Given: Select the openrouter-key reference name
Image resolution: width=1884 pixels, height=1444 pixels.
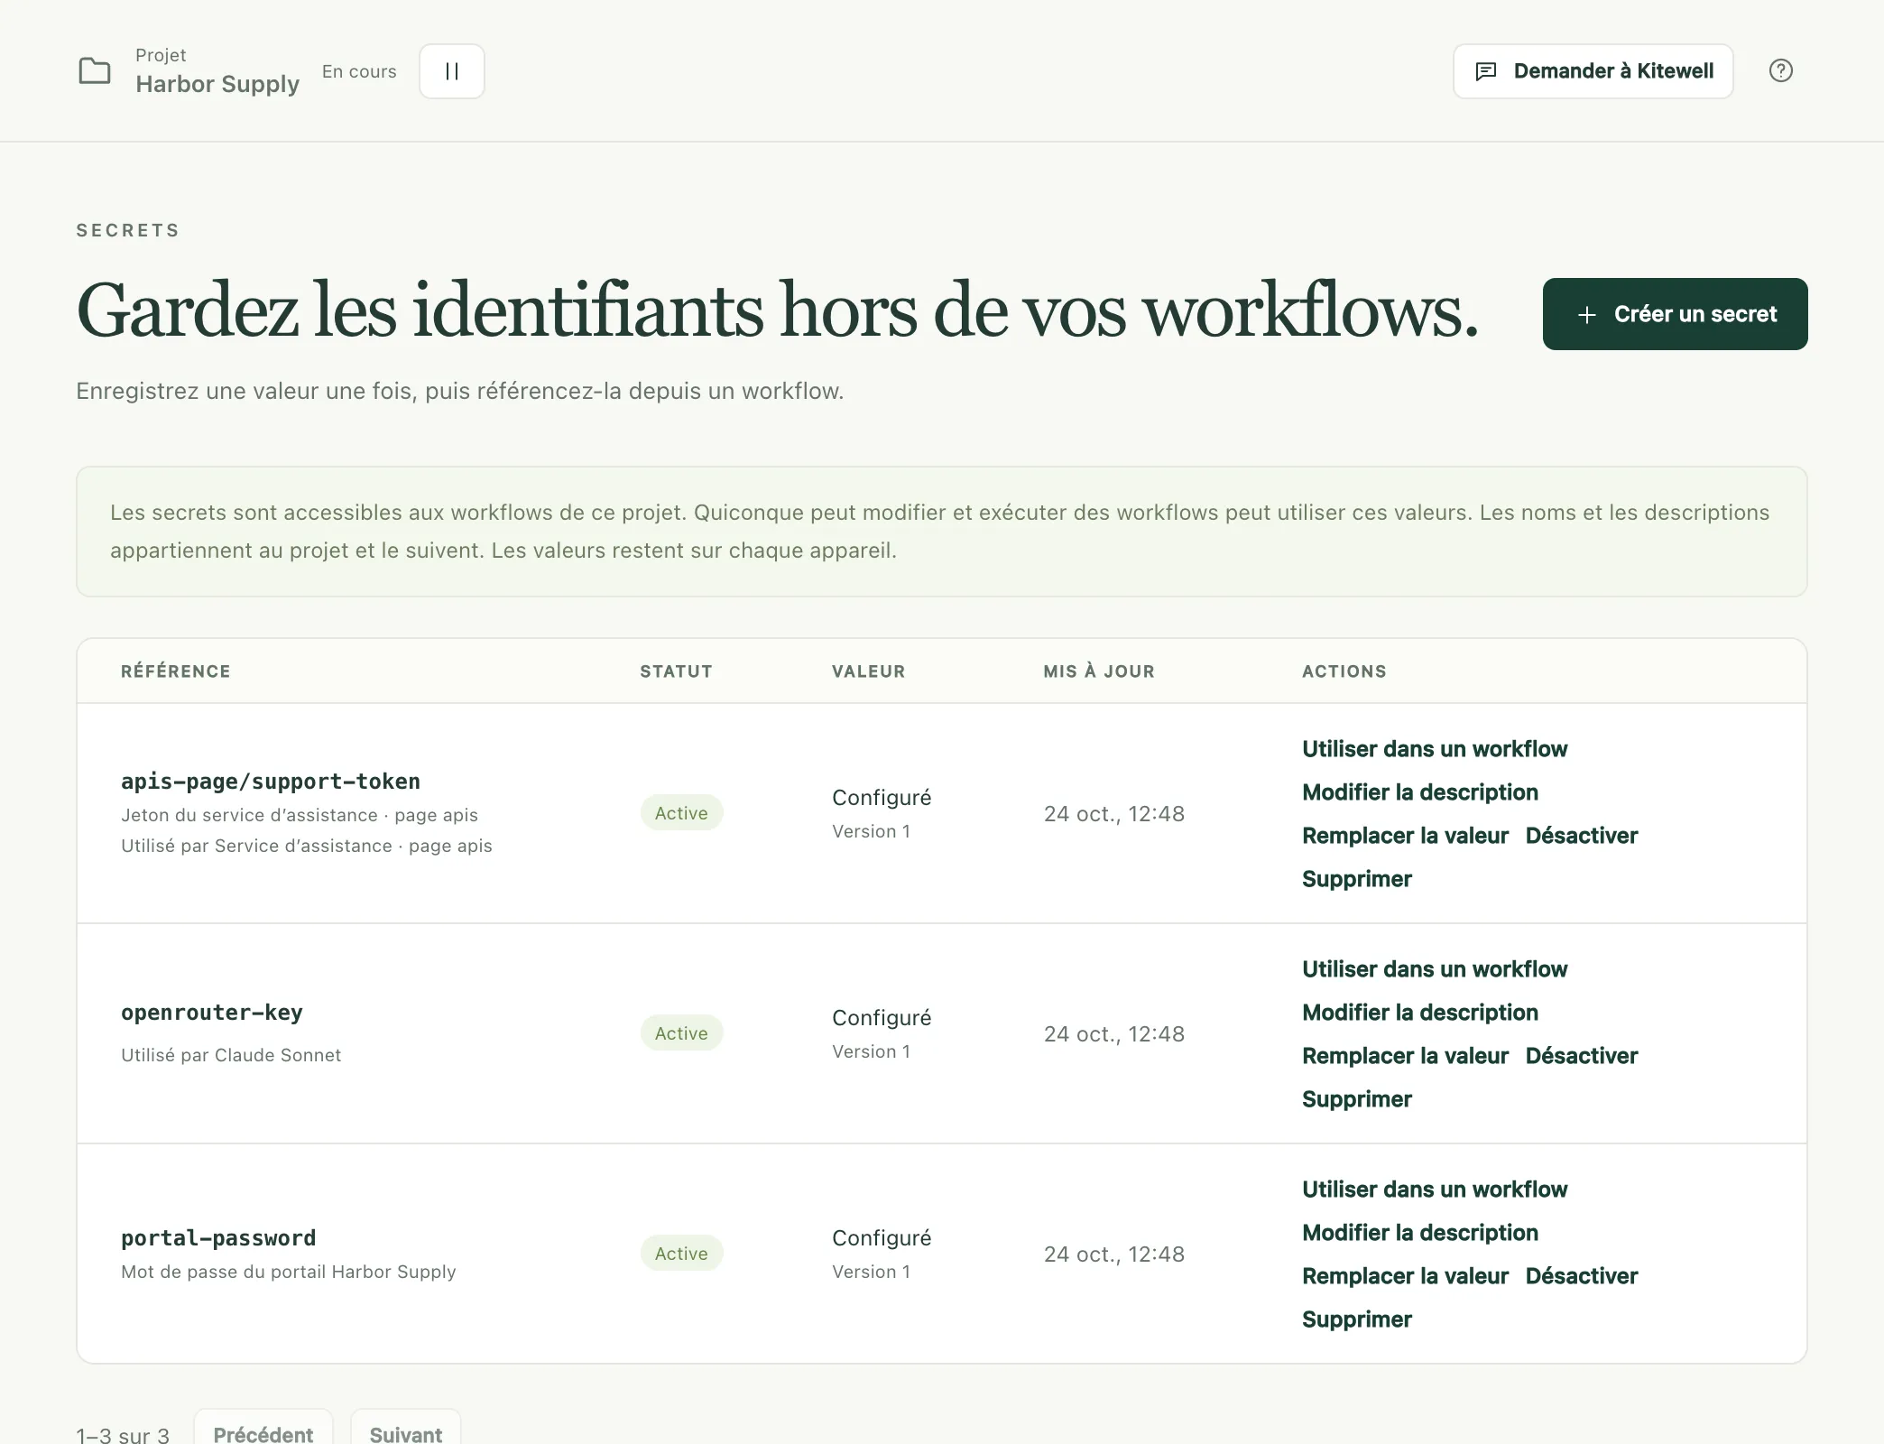Looking at the screenshot, I should [212, 1013].
